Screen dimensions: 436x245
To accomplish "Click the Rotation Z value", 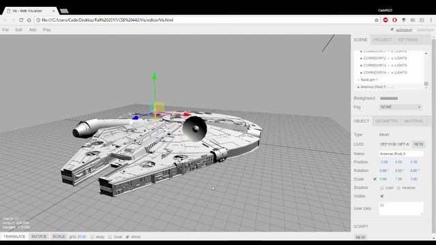I will point(415,171).
